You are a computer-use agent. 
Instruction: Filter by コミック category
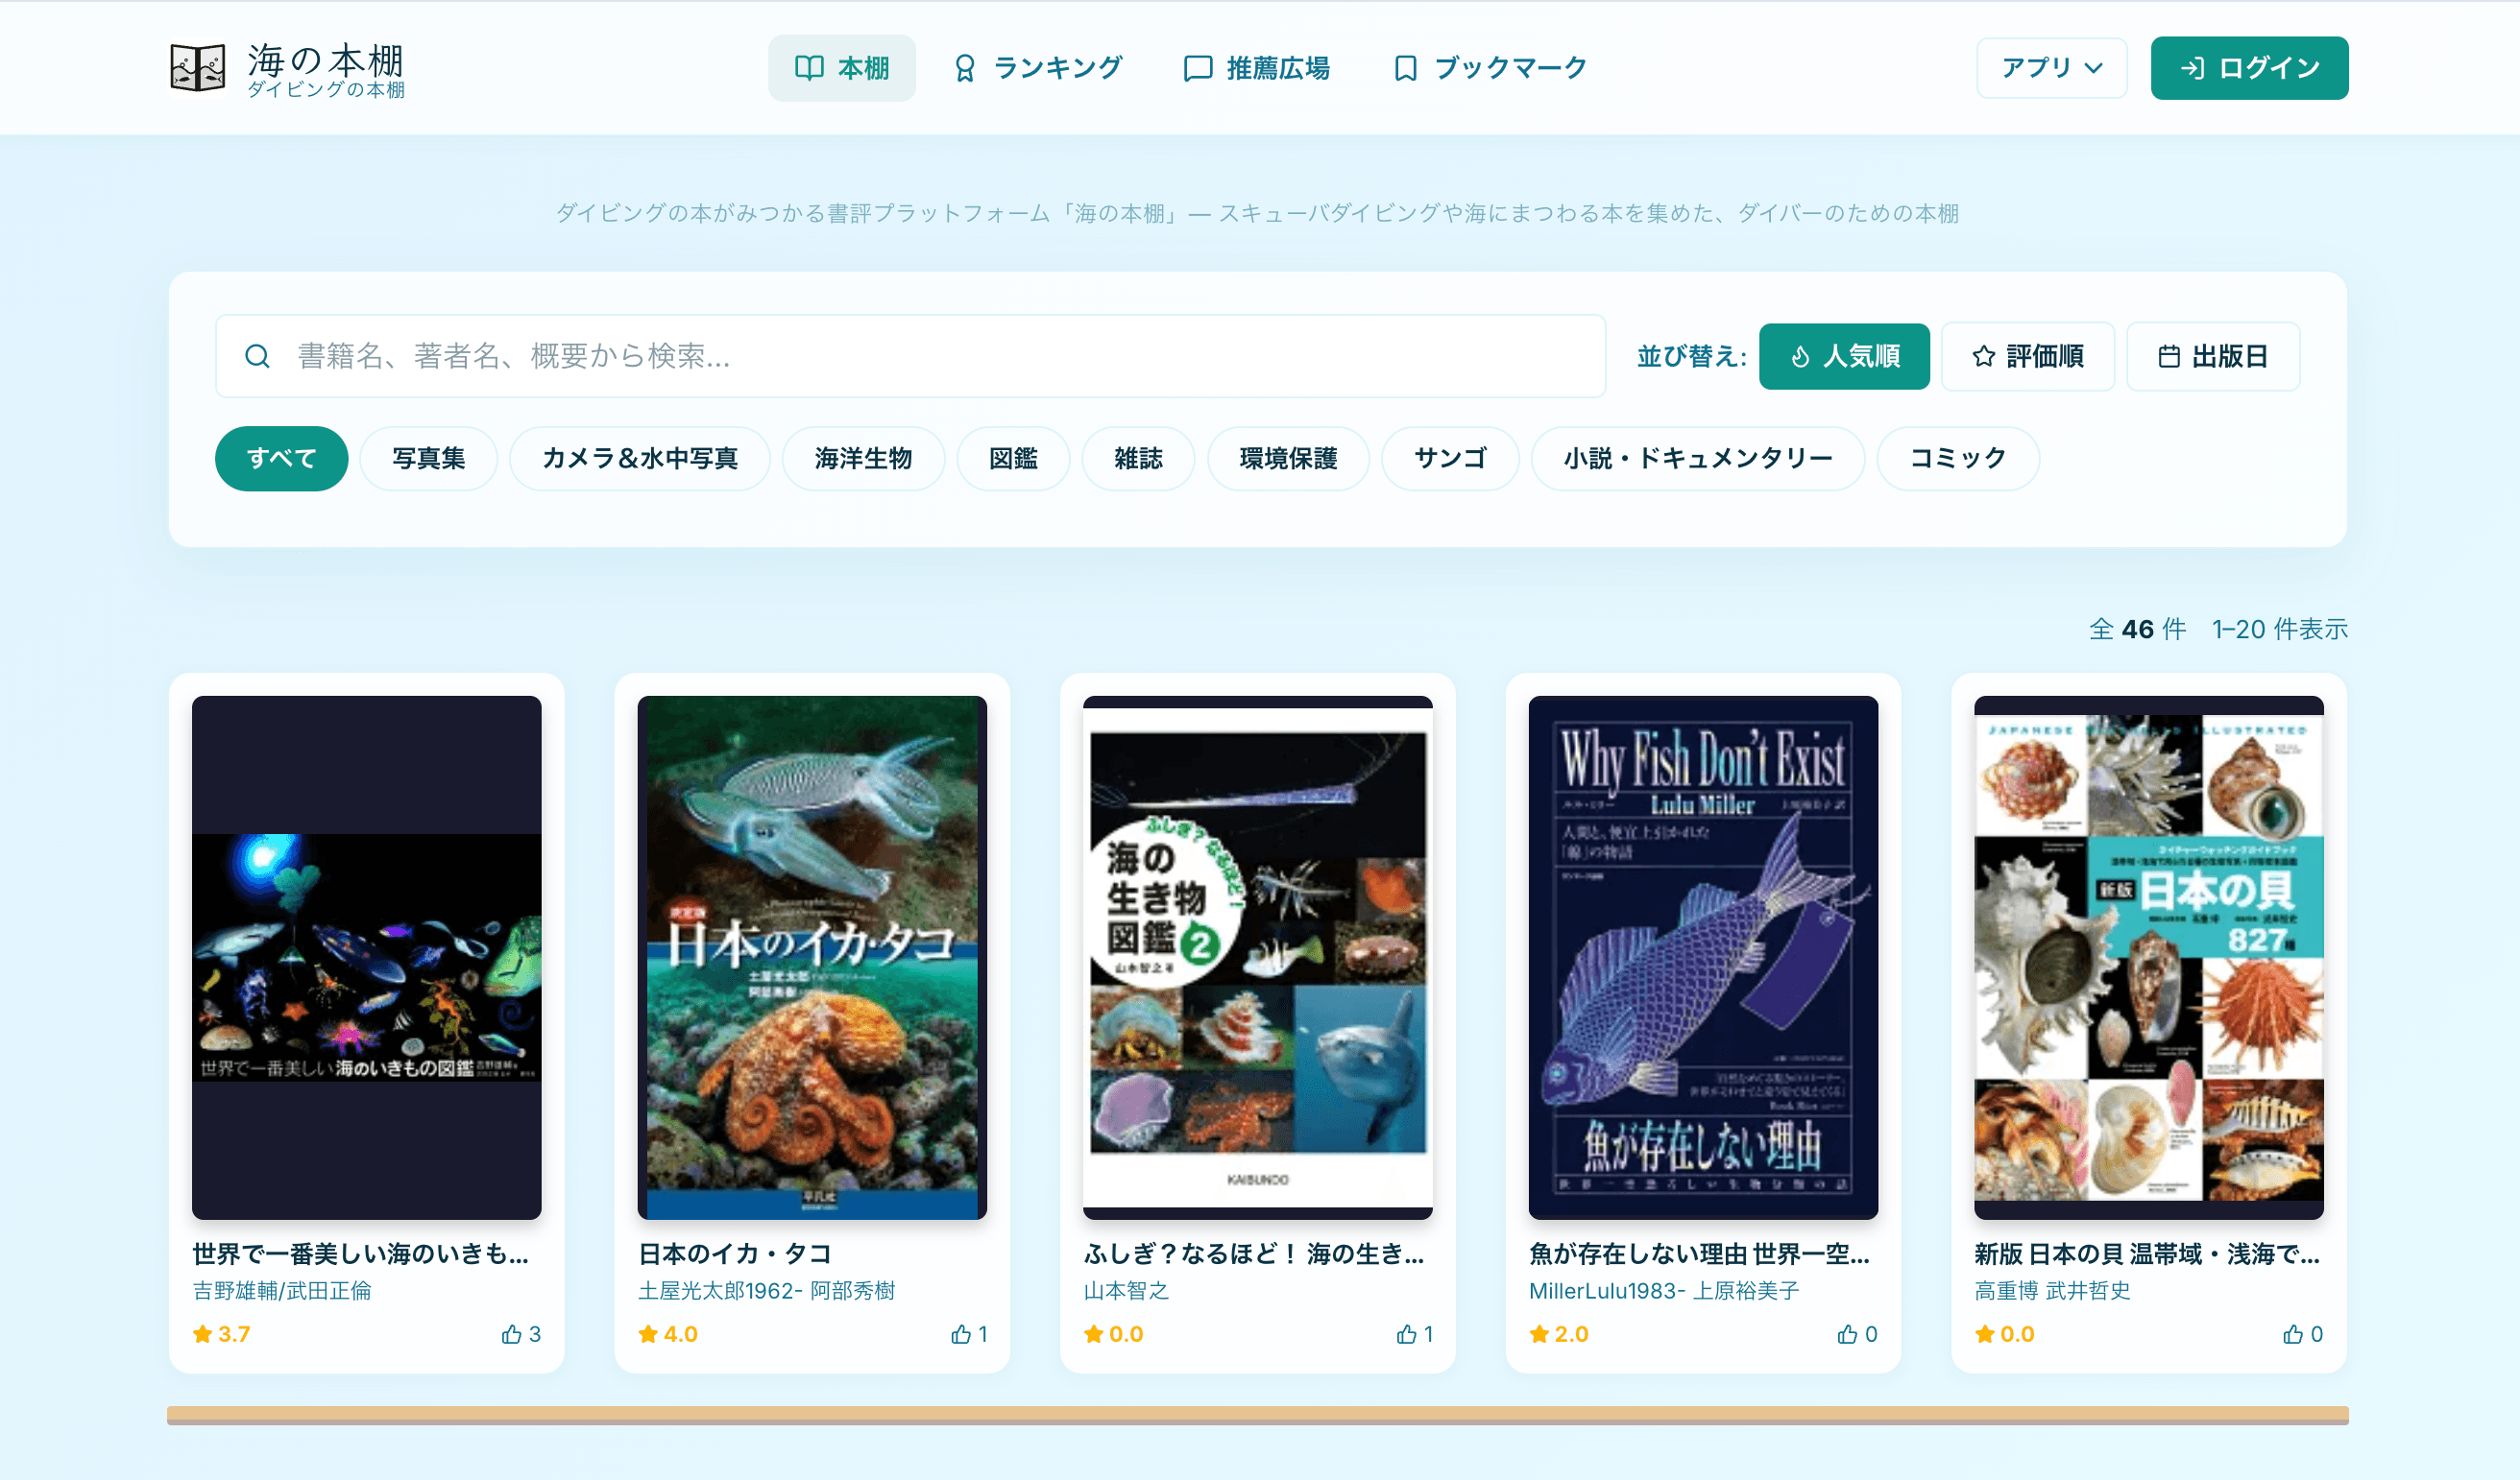pos(1958,459)
